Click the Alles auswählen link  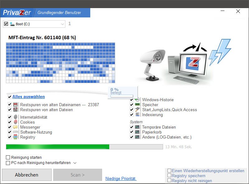(x=29, y=97)
